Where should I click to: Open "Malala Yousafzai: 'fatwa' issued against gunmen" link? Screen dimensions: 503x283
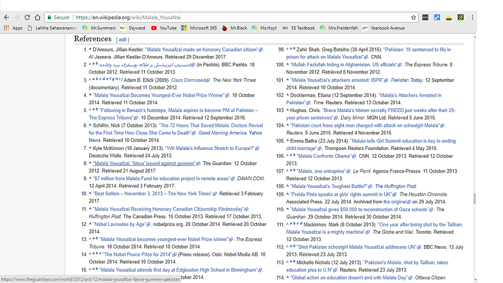coord(146,163)
